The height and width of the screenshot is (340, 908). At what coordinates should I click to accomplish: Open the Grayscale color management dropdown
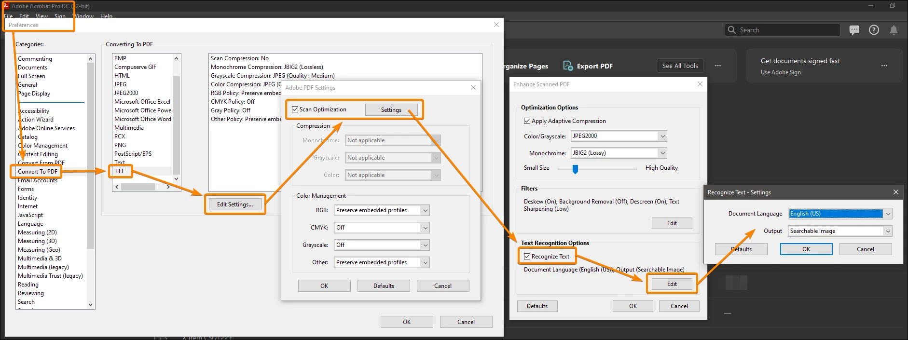[x=382, y=245]
